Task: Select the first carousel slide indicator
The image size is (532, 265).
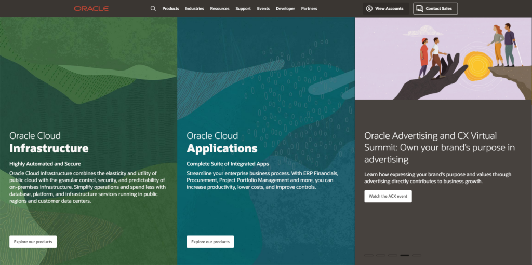Action: click(x=369, y=255)
